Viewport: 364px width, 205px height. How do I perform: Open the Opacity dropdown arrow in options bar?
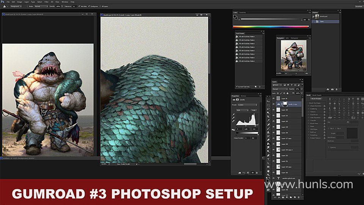point(62,6)
